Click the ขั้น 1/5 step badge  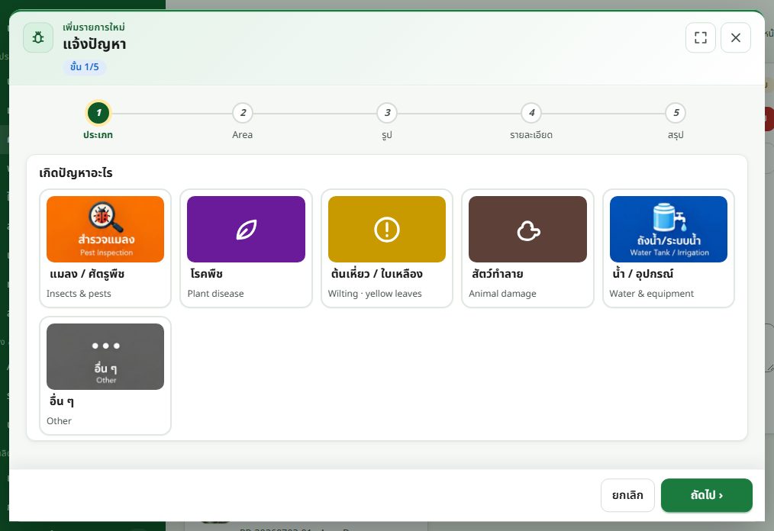pyautogui.click(x=85, y=67)
